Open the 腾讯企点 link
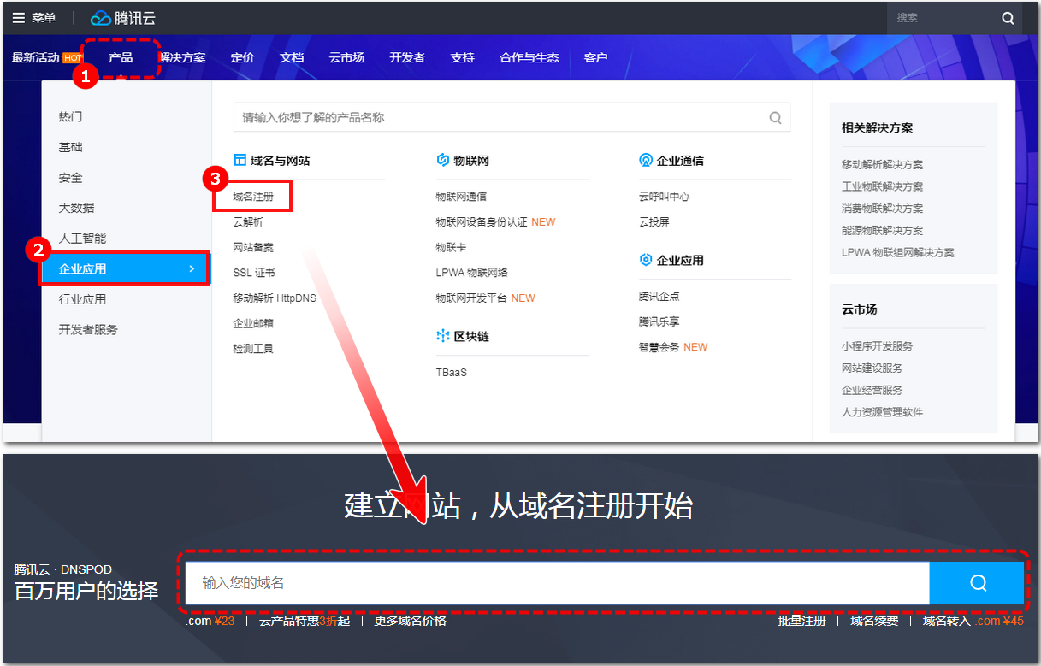1041x666 pixels. click(x=659, y=296)
